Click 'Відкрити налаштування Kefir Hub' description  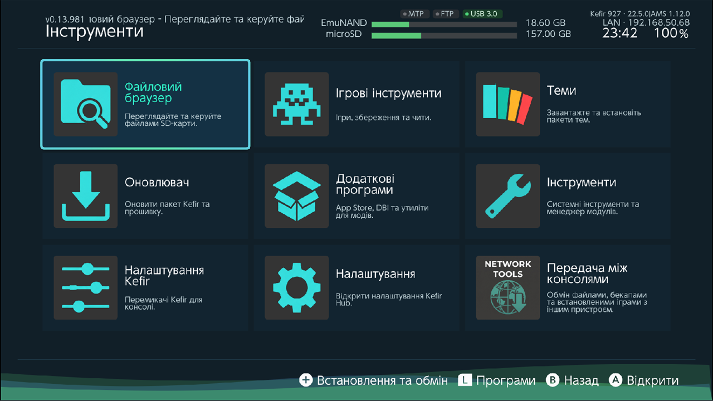coord(389,300)
